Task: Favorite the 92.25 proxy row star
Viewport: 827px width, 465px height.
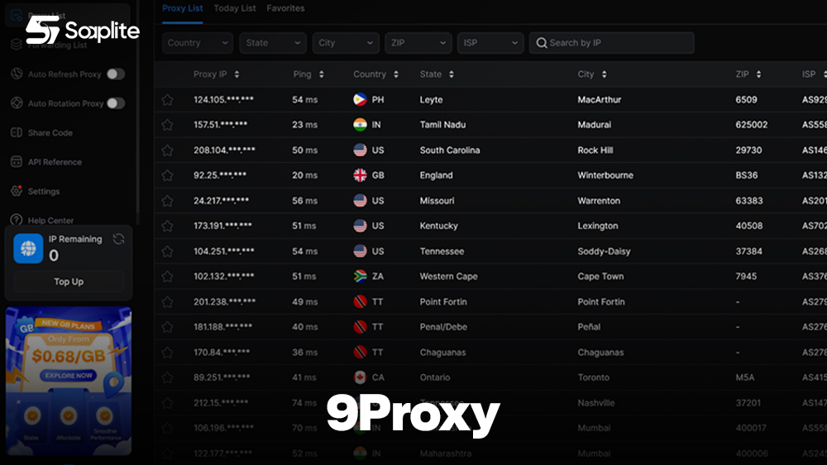Action: [x=167, y=175]
